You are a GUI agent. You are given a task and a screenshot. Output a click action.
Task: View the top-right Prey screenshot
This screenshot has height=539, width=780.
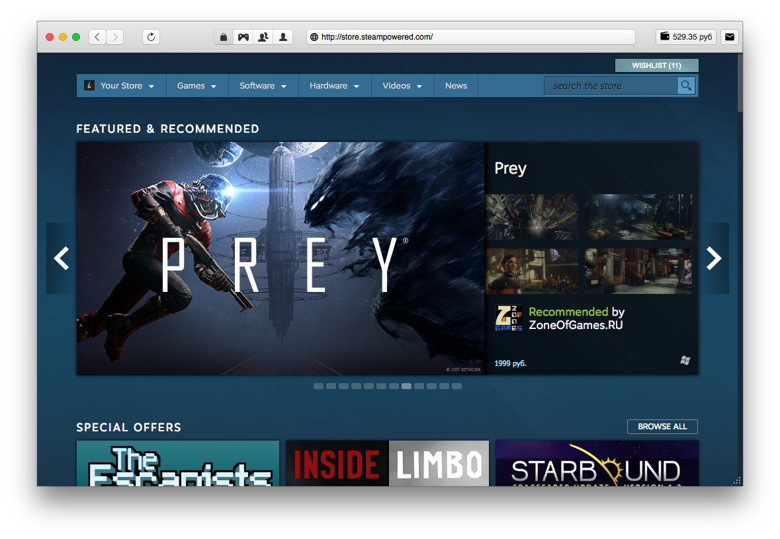tap(638, 217)
